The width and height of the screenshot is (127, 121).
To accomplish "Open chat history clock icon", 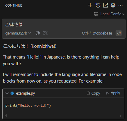I will click(98, 5).
